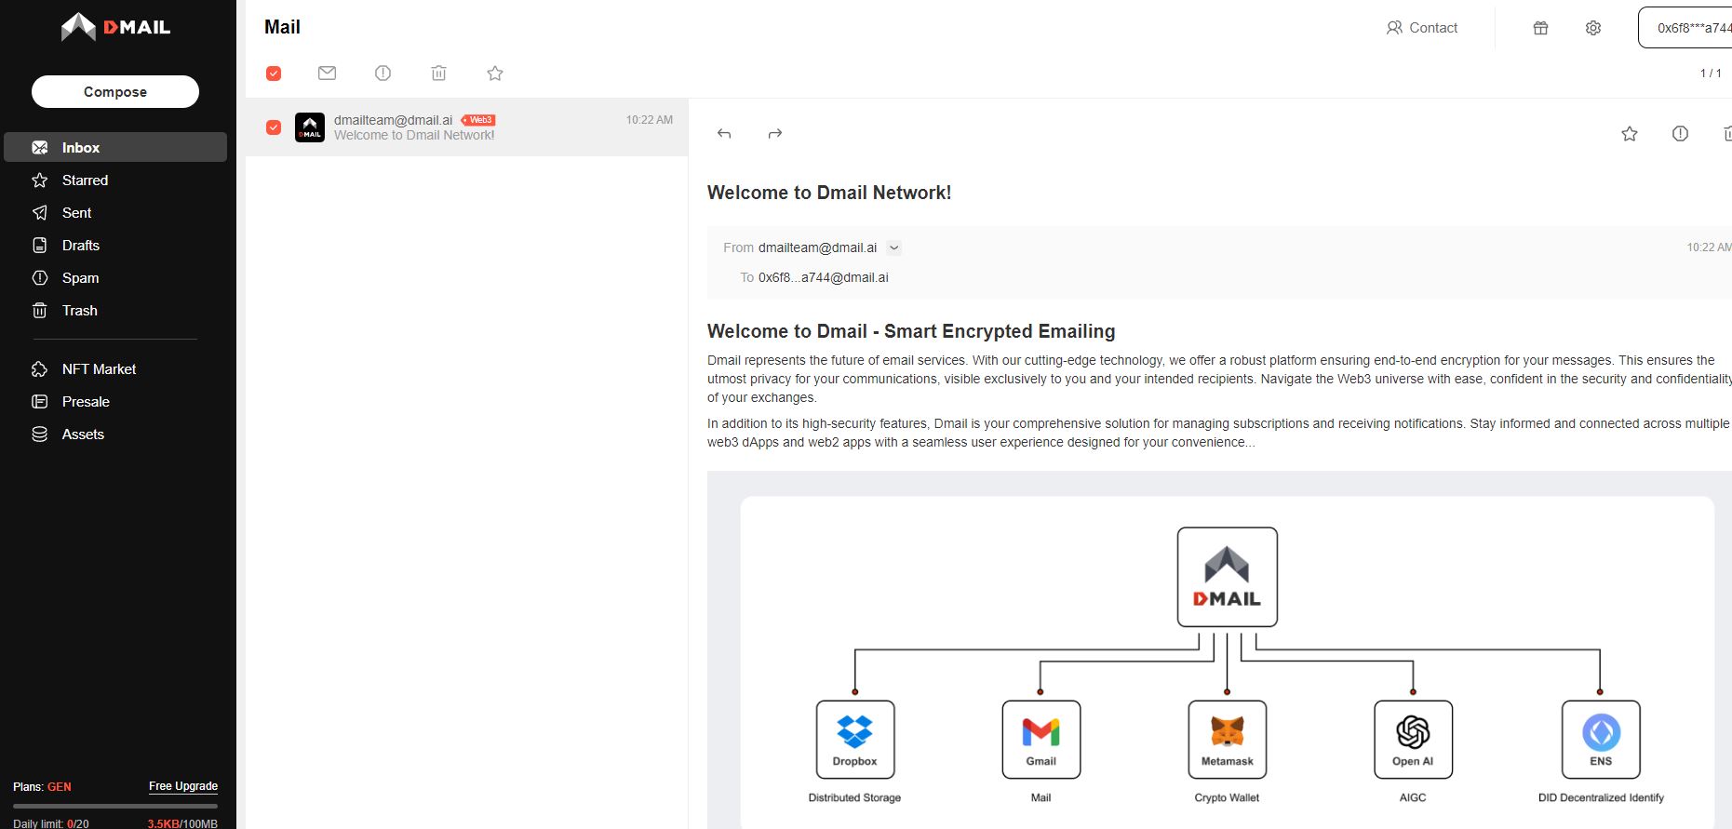Click the recipient 0x6f8...a744@dmail.ai
This screenshot has height=829, width=1732.
823,277
